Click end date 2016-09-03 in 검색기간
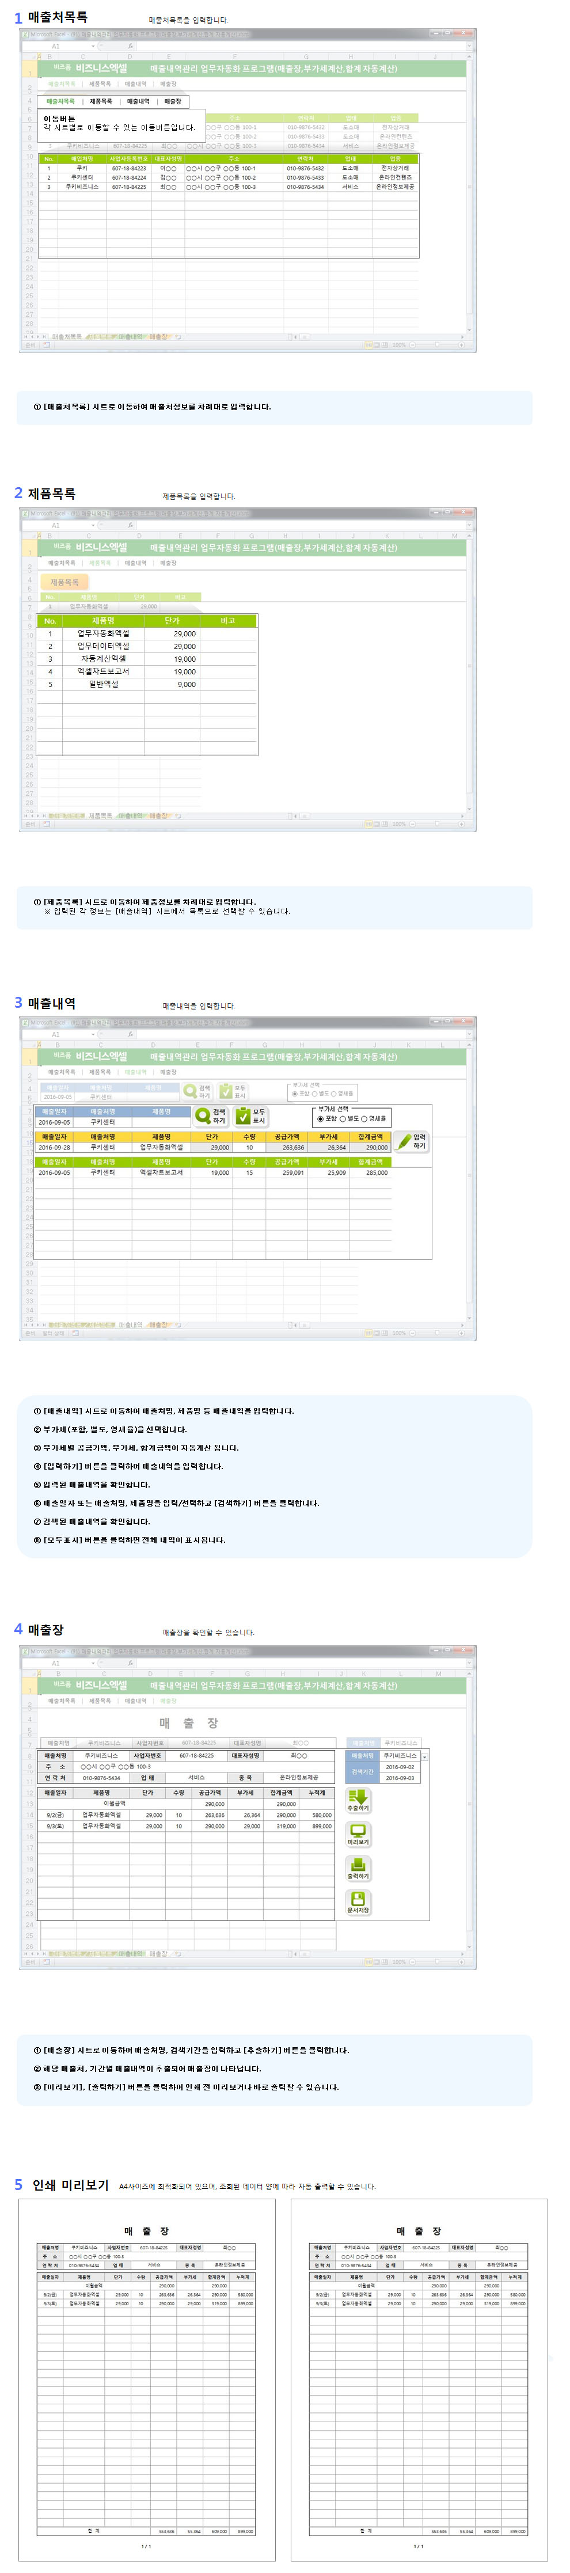Screen dimensions: 570x2573 click(x=400, y=1778)
